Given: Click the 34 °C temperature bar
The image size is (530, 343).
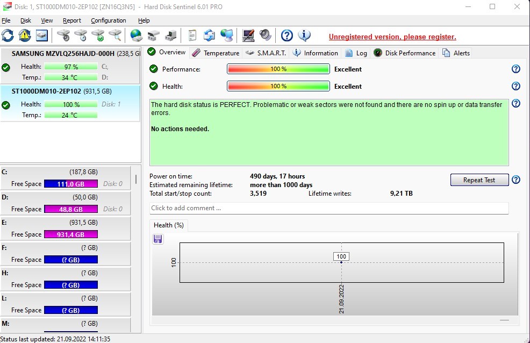Looking at the screenshot, I should [x=71, y=77].
